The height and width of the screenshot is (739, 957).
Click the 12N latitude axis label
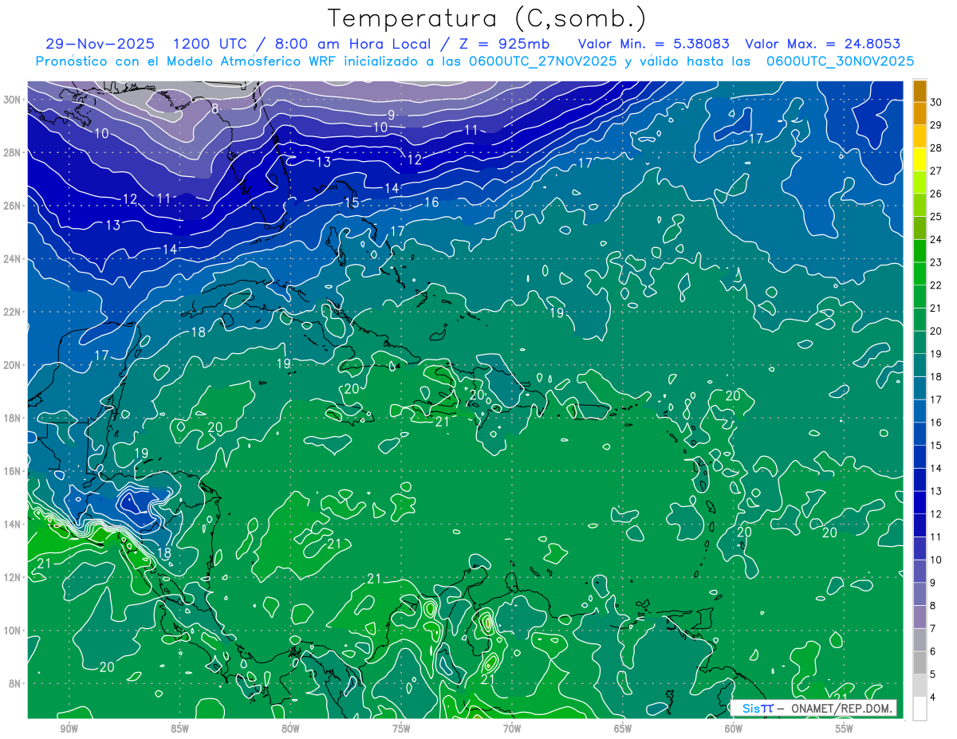coord(12,577)
